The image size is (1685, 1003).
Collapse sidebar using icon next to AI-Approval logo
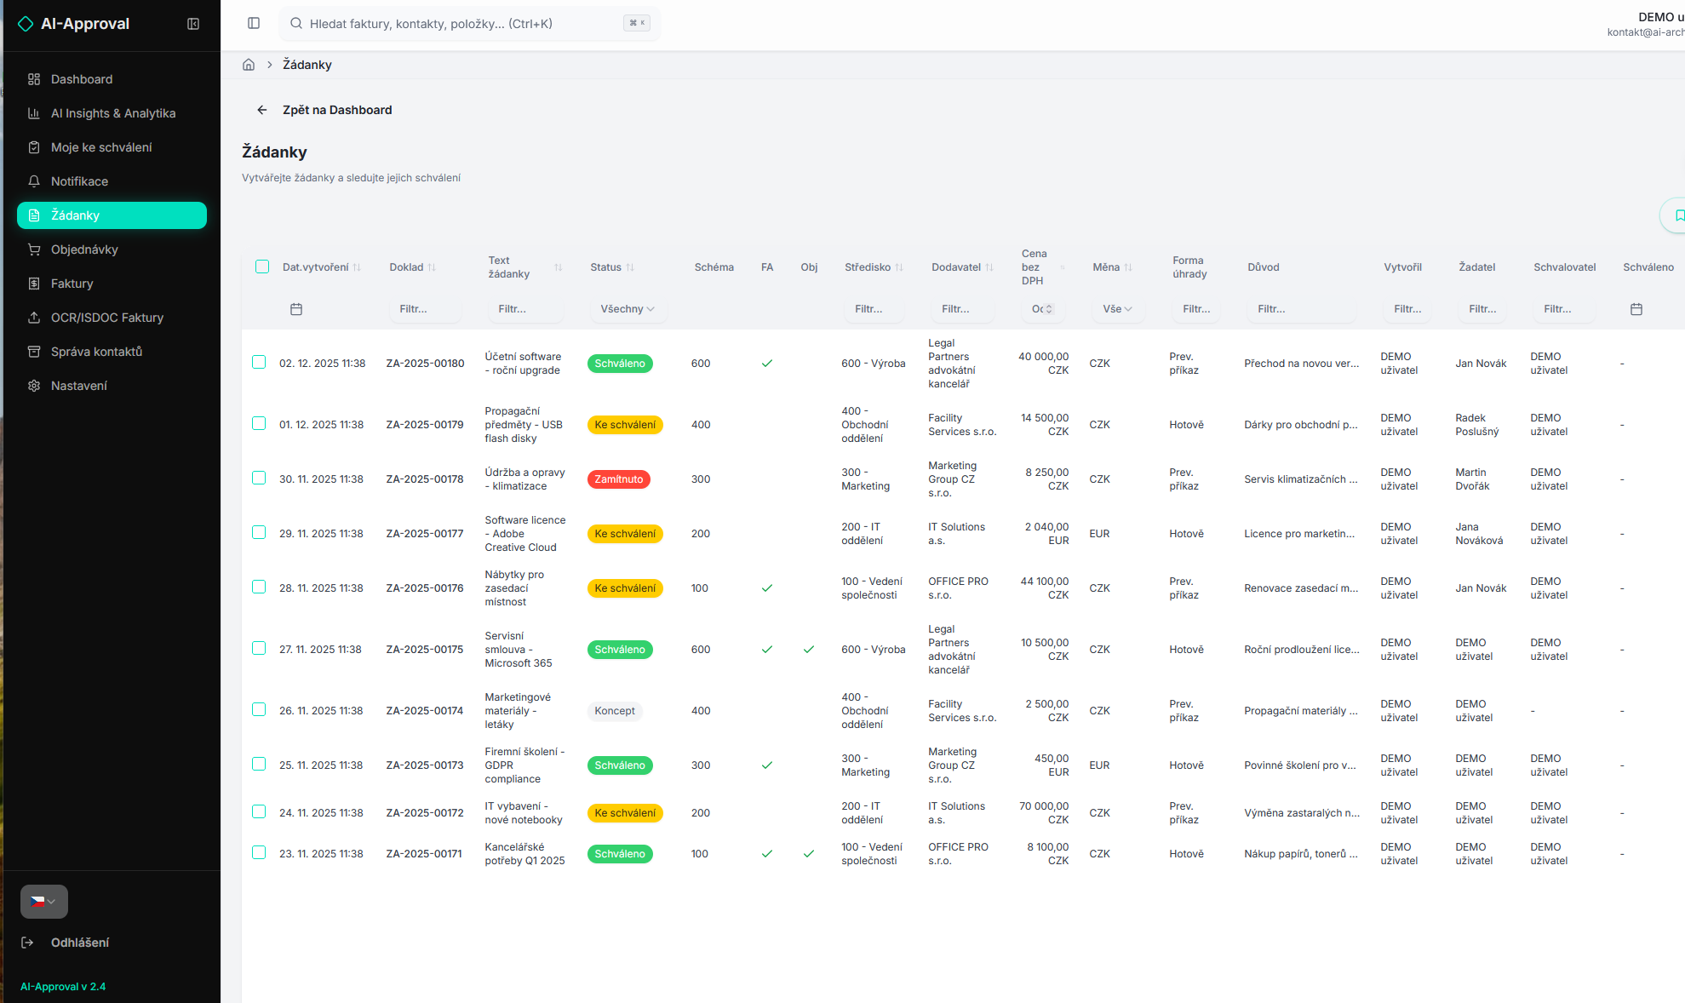click(x=193, y=24)
